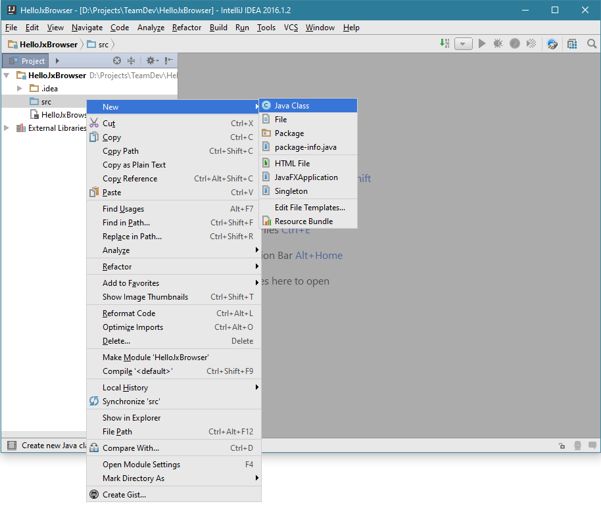This screenshot has height=508, width=601.
Task: Pick the JavaFXApplication template icon
Action: [x=266, y=177]
